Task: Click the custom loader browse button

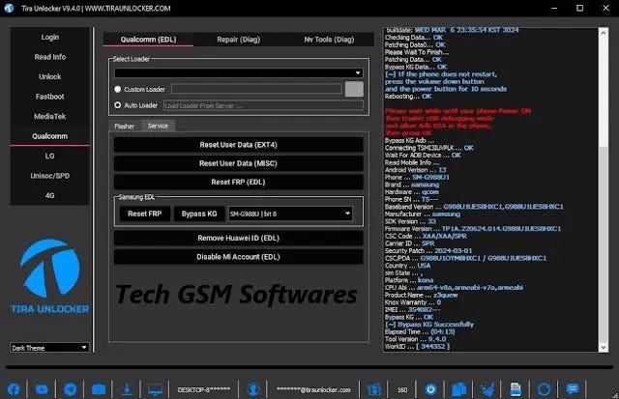Action: 354,89
